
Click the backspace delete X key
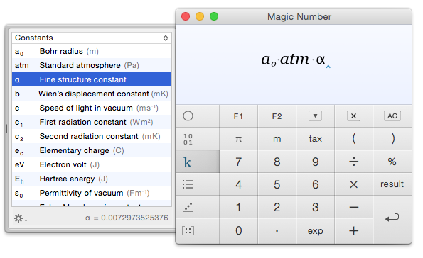[x=353, y=116]
